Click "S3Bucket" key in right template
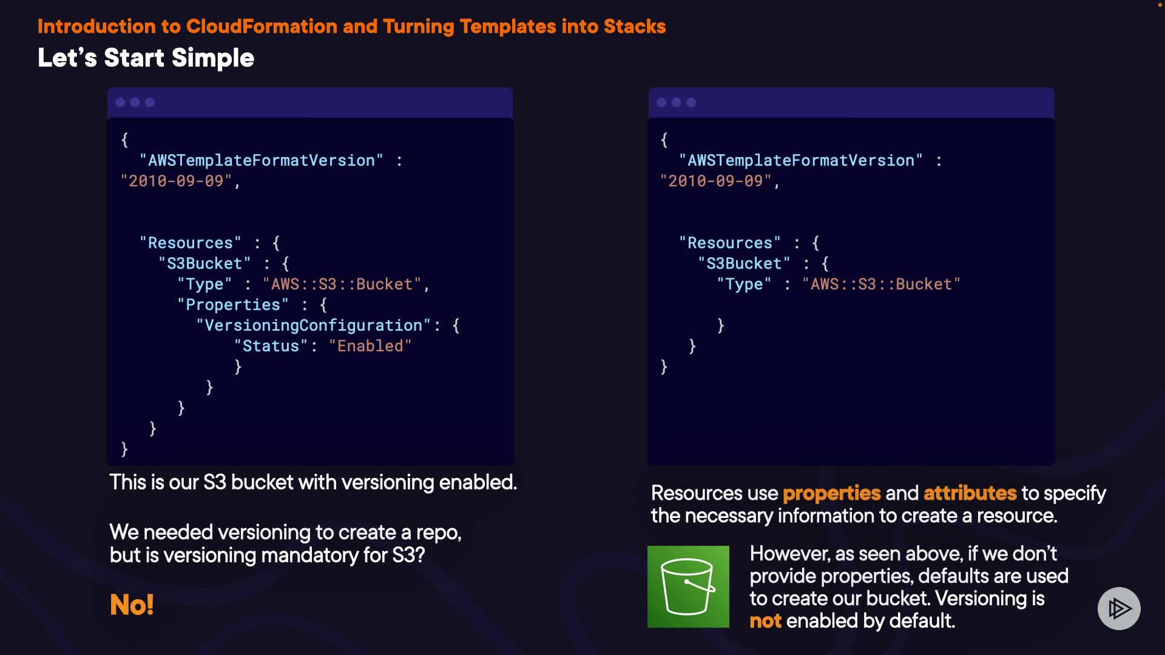This screenshot has width=1165, height=655. tap(744, 264)
